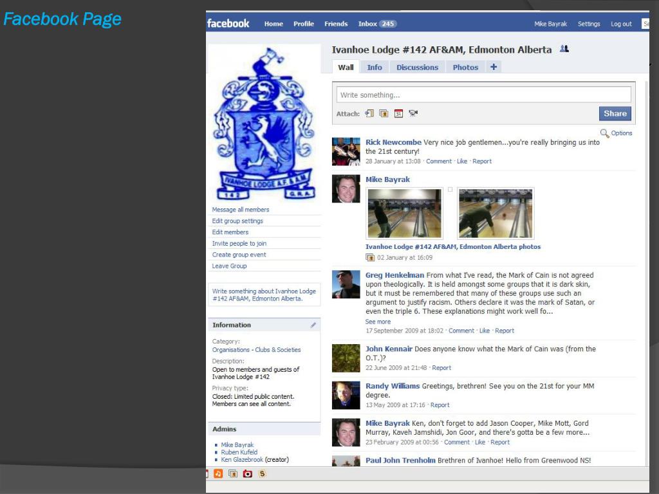Open the Discussions tab
Viewport: 659px width, 494px height.
tap(417, 67)
